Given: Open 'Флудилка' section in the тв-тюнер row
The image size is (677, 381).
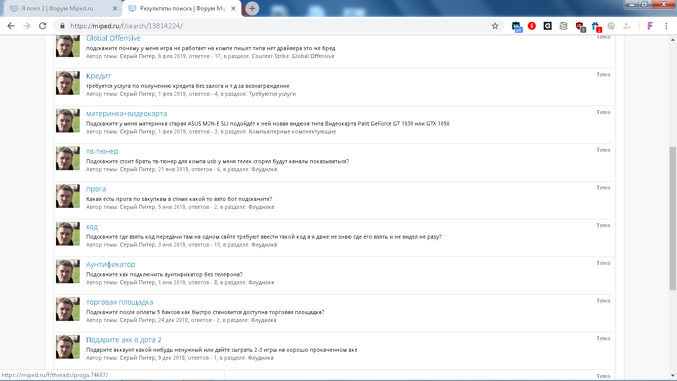Looking at the screenshot, I should (264, 169).
